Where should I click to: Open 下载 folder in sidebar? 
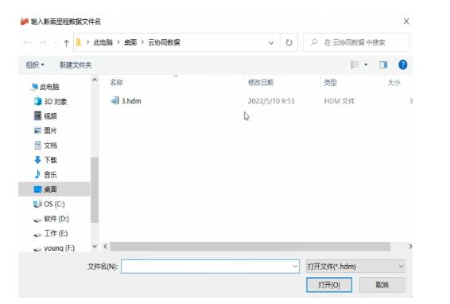click(x=45, y=160)
